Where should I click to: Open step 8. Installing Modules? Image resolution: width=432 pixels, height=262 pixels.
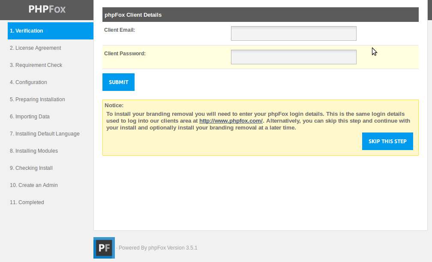pyautogui.click(x=34, y=151)
